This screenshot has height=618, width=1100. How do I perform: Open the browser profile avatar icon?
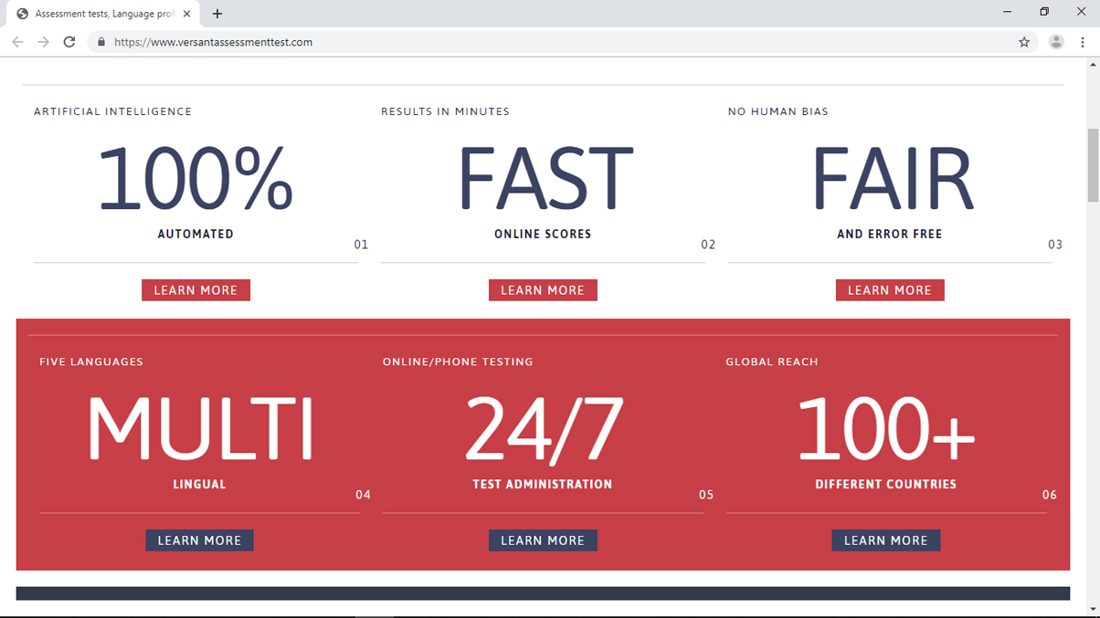click(1056, 42)
